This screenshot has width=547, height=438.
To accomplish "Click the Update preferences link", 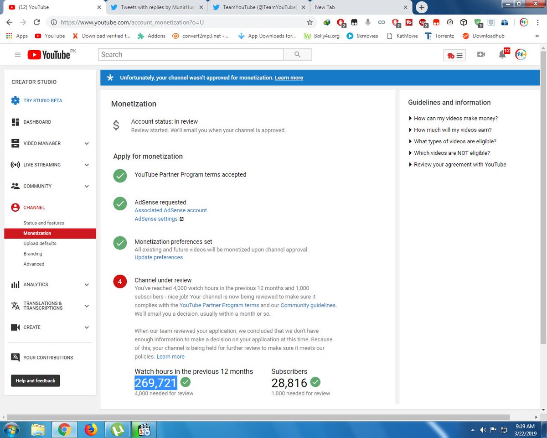I will tap(159, 257).
